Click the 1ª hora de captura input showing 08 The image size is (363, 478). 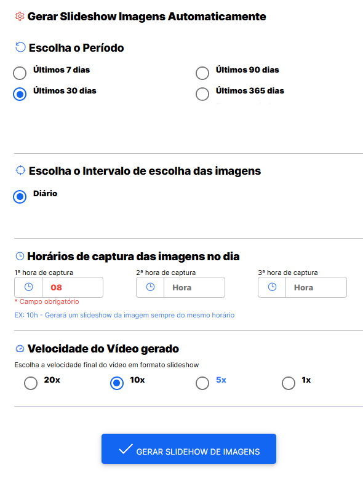point(73,287)
